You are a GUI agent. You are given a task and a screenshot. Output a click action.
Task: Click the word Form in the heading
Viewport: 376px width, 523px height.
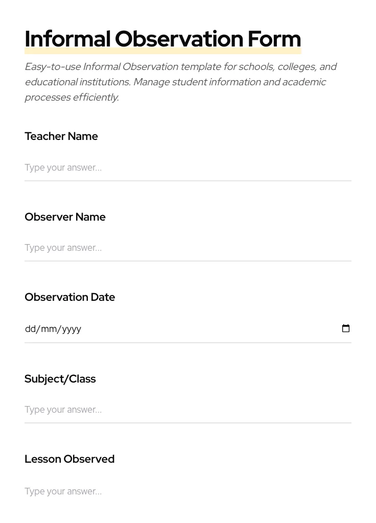point(274,39)
